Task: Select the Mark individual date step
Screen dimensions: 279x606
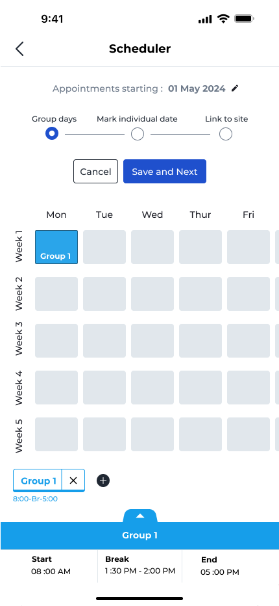Action: click(138, 134)
